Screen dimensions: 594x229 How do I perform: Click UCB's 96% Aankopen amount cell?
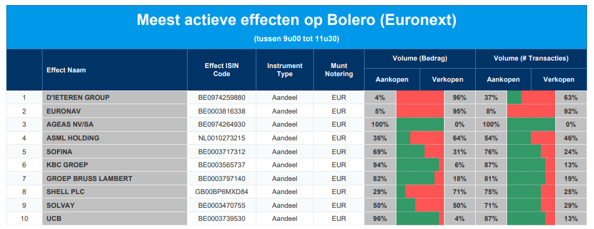[x=380, y=218]
